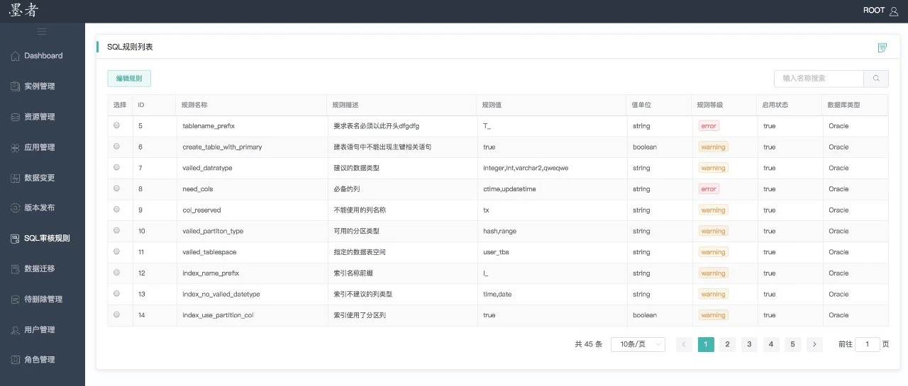Click warning tag in col_reserved row
The width and height of the screenshot is (908, 386).
(x=713, y=210)
